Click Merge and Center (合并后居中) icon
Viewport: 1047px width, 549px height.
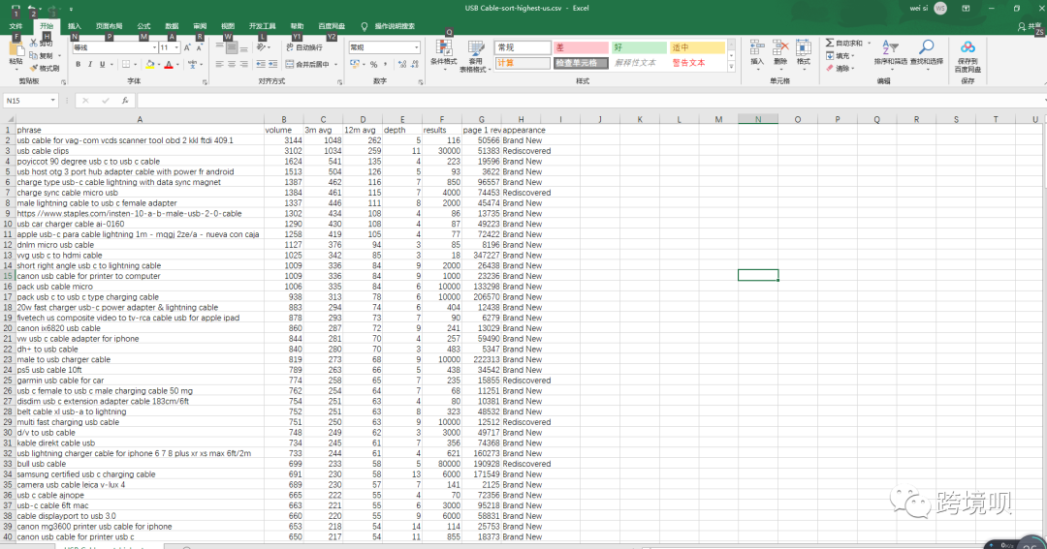point(290,64)
